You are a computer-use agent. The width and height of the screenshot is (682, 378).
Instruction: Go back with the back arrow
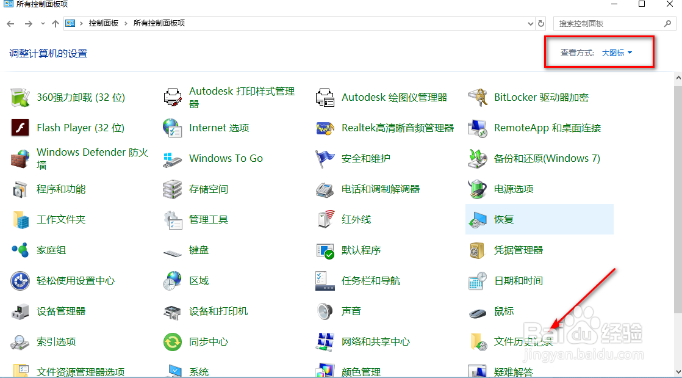[11, 24]
